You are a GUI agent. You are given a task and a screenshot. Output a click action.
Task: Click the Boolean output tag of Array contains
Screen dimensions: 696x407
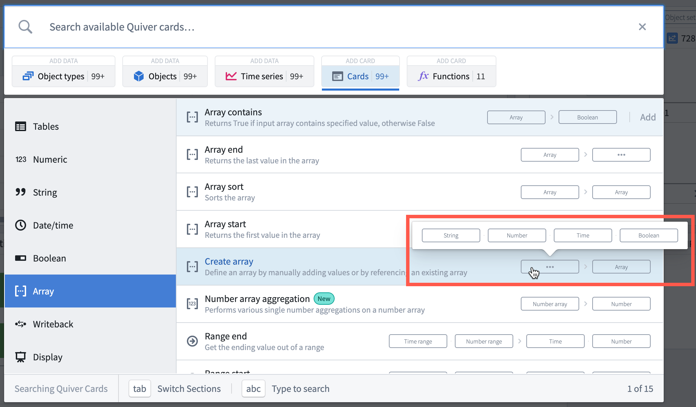(x=587, y=117)
